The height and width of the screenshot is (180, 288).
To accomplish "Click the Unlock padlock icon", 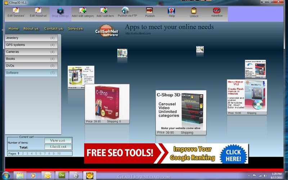I will click(194, 11).
